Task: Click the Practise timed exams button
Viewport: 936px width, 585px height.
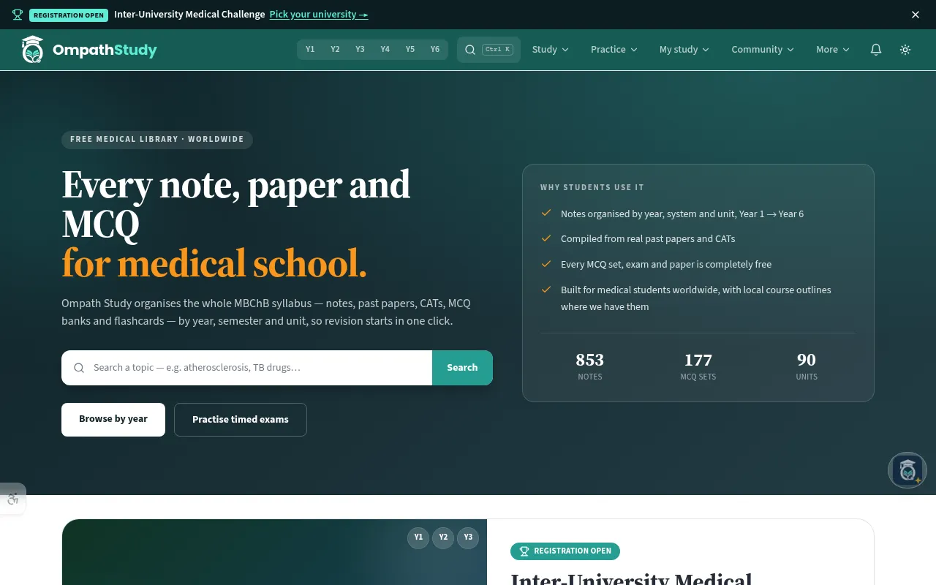Action: pyautogui.click(x=241, y=420)
